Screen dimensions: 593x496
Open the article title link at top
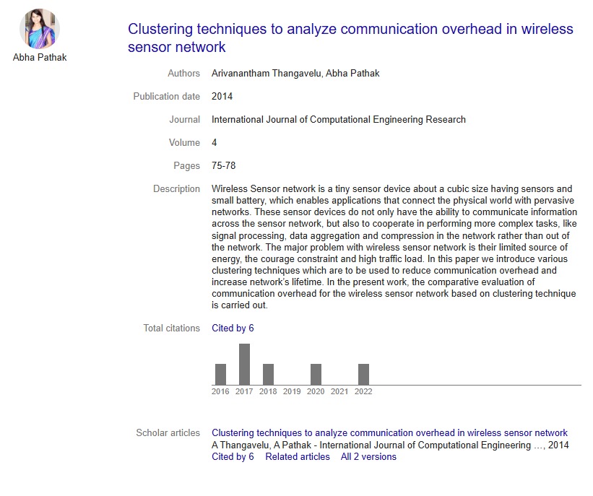coord(350,38)
